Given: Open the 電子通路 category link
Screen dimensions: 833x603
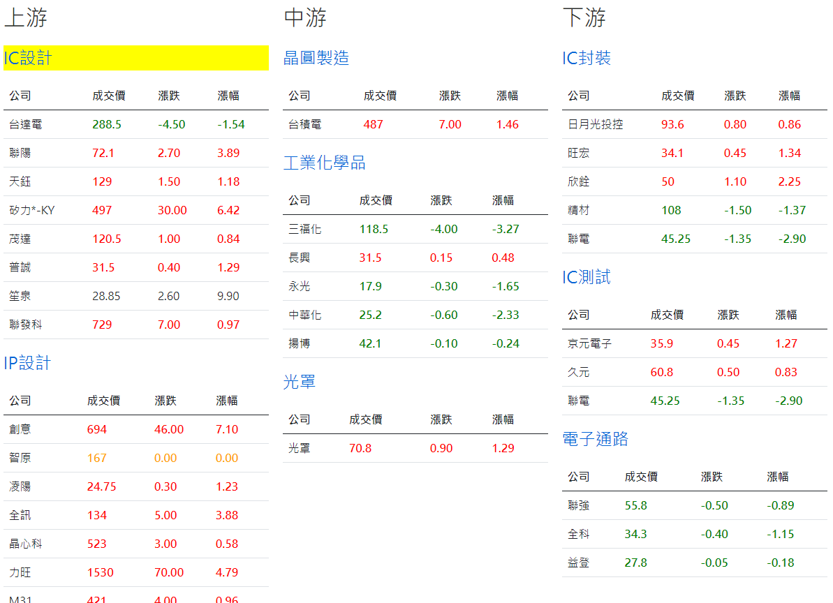Looking at the screenshot, I should click(x=596, y=438).
